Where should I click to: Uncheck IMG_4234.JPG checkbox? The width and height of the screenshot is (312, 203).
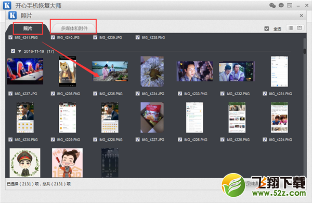(137, 93)
